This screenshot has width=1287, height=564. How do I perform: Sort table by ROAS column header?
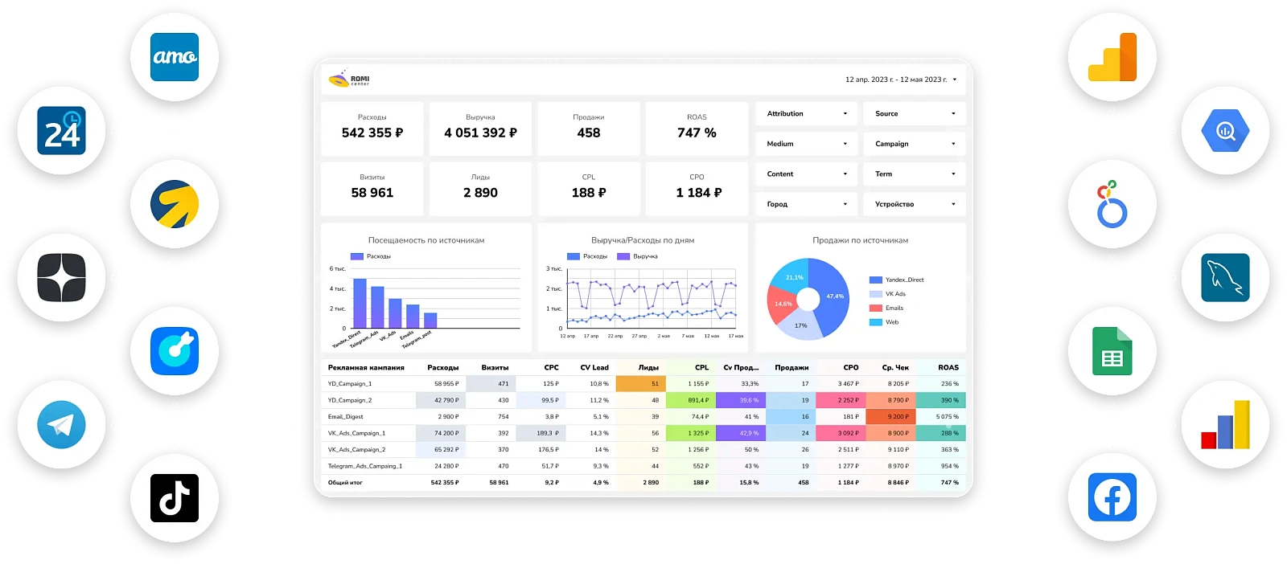[x=948, y=367]
